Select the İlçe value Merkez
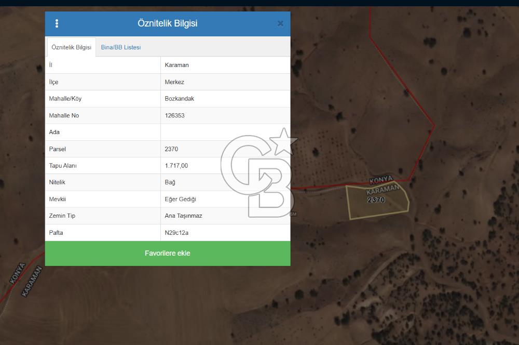 174,82
